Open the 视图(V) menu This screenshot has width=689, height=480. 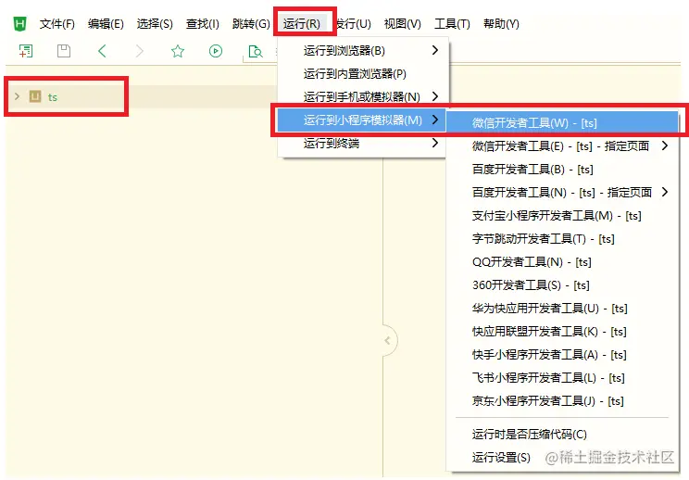click(403, 24)
